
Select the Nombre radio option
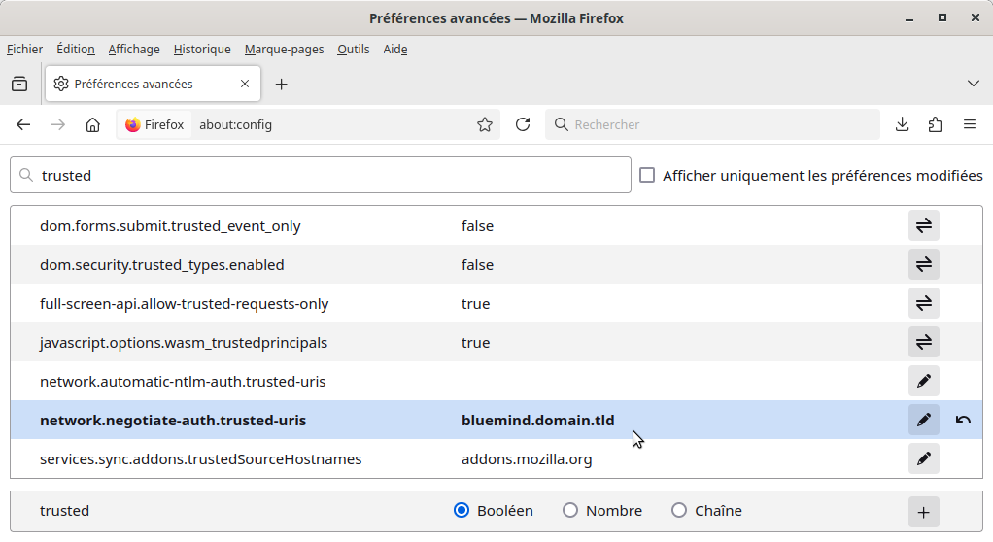(570, 511)
